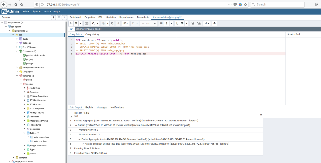Stop the running query with the square icon
This screenshot has width=321, height=163.
pyautogui.click(x=162, y=23)
